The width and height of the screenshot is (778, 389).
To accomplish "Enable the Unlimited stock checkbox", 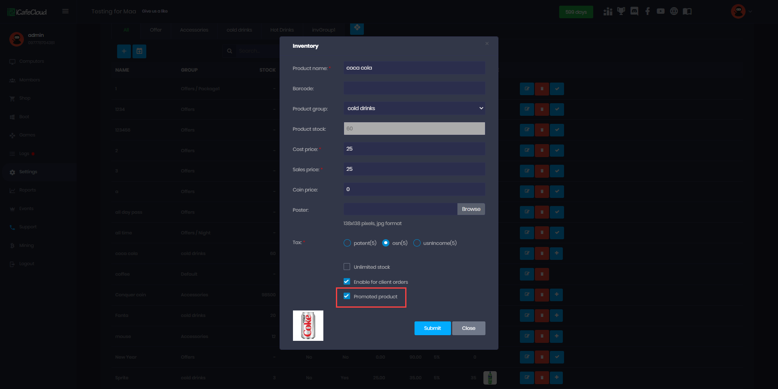I will point(347,267).
